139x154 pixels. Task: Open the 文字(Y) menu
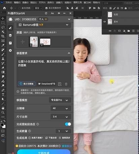42,2
